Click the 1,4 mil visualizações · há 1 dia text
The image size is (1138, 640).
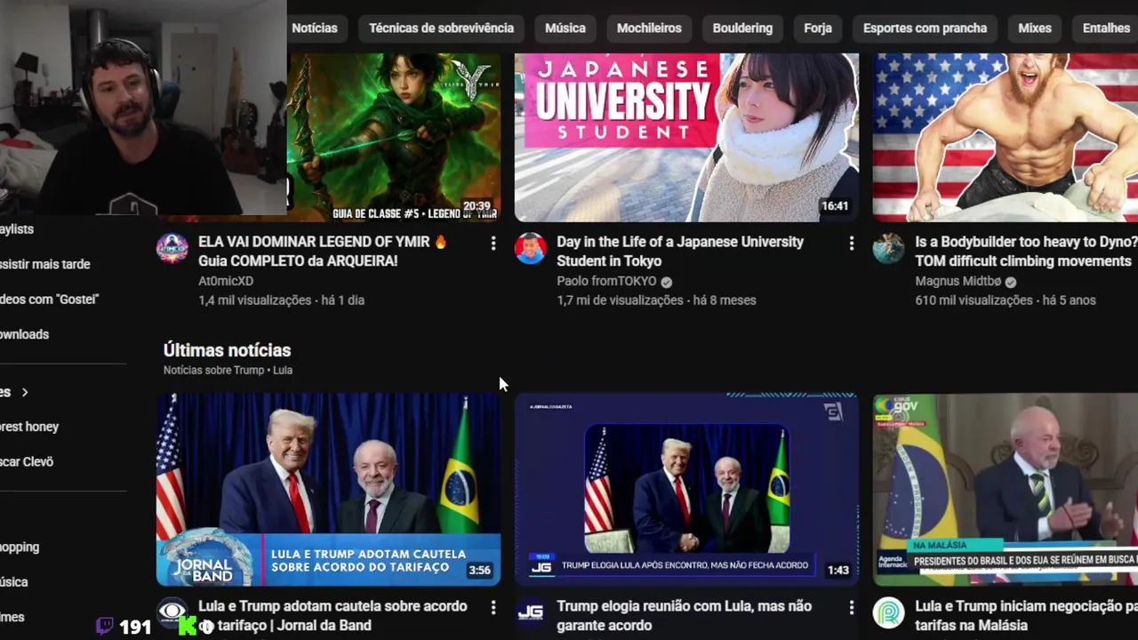pos(281,300)
